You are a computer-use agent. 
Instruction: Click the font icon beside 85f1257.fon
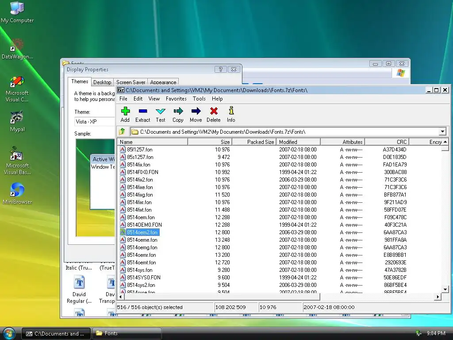123,150
